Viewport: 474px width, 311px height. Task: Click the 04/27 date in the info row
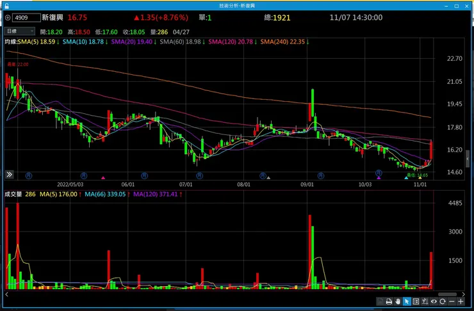click(181, 32)
